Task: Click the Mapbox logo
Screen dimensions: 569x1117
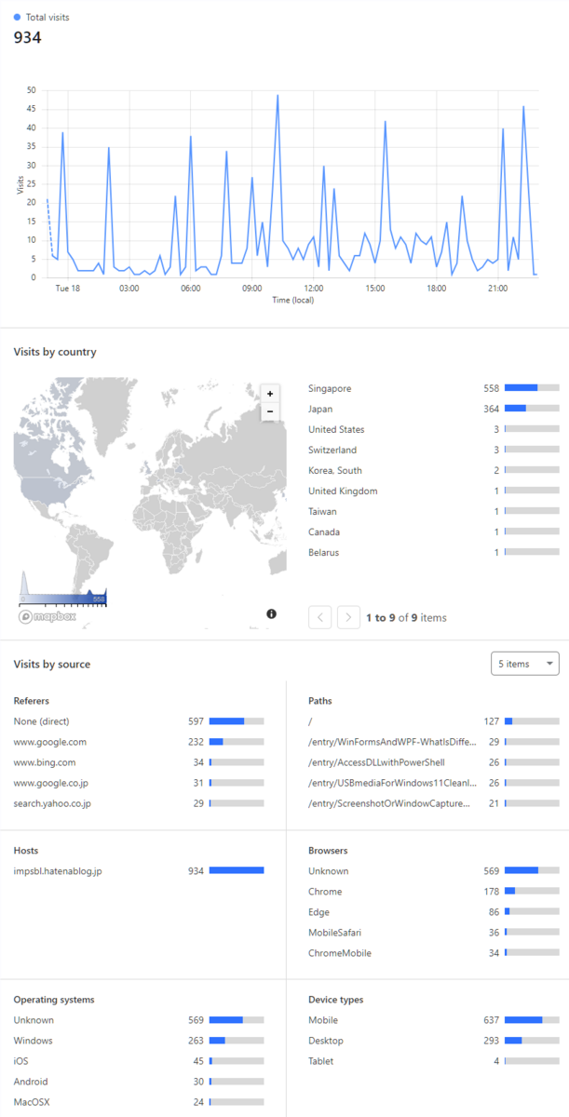Action: tap(47, 616)
